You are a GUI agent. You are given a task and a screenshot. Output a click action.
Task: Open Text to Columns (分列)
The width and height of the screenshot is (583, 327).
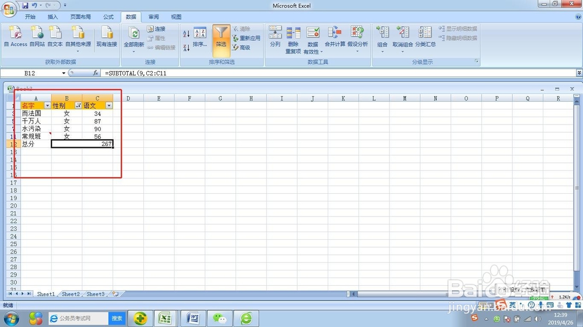point(275,37)
